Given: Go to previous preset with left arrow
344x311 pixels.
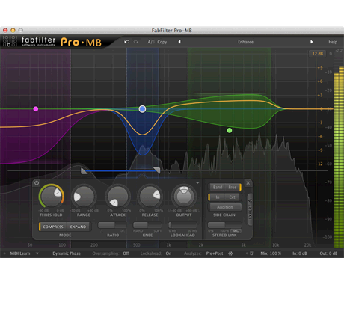Looking at the screenshot, I should click(x=179, y=42).
